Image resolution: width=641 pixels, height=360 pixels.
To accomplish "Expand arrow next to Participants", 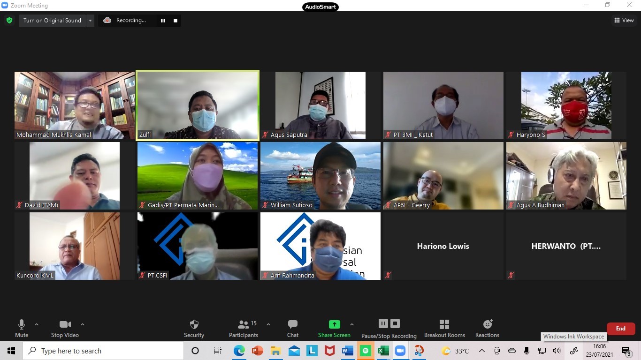I will (x=268, y=324).
